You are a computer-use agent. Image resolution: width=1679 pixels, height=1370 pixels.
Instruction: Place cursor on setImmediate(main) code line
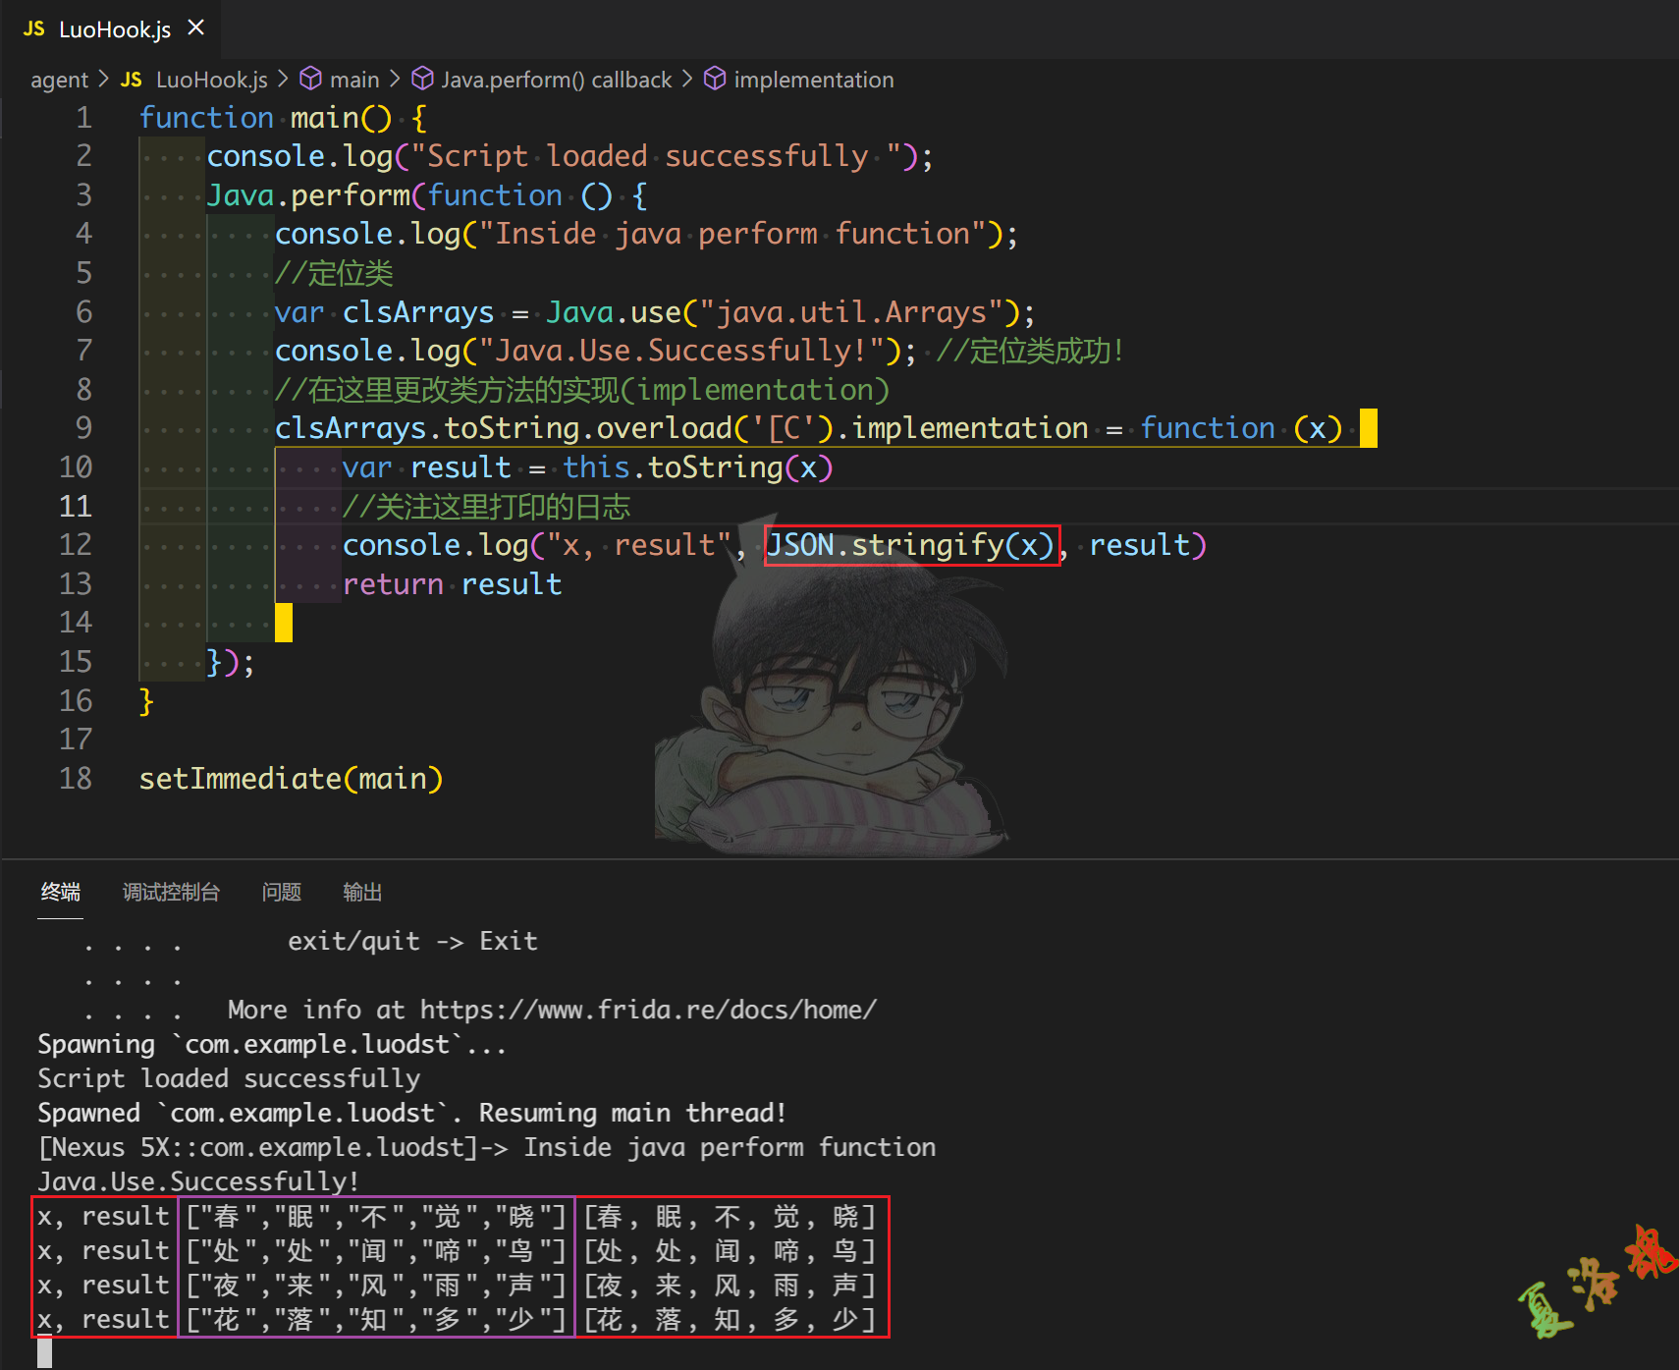click(x=291, y=779)
